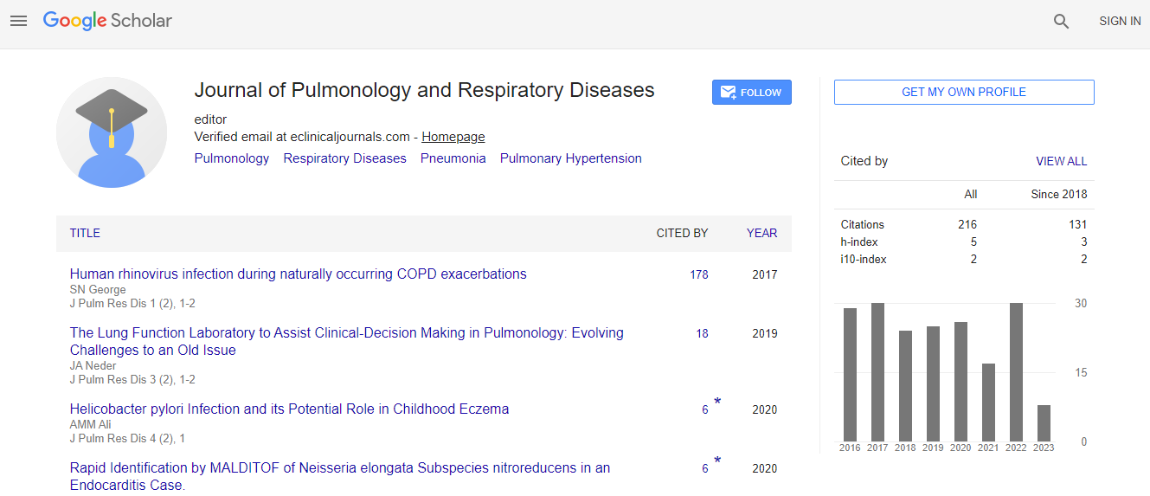Viewport: 1150px width, 496px height.
Task: Click Sign In at top right
Action: pyautogui.click(x=1120, y=22)
